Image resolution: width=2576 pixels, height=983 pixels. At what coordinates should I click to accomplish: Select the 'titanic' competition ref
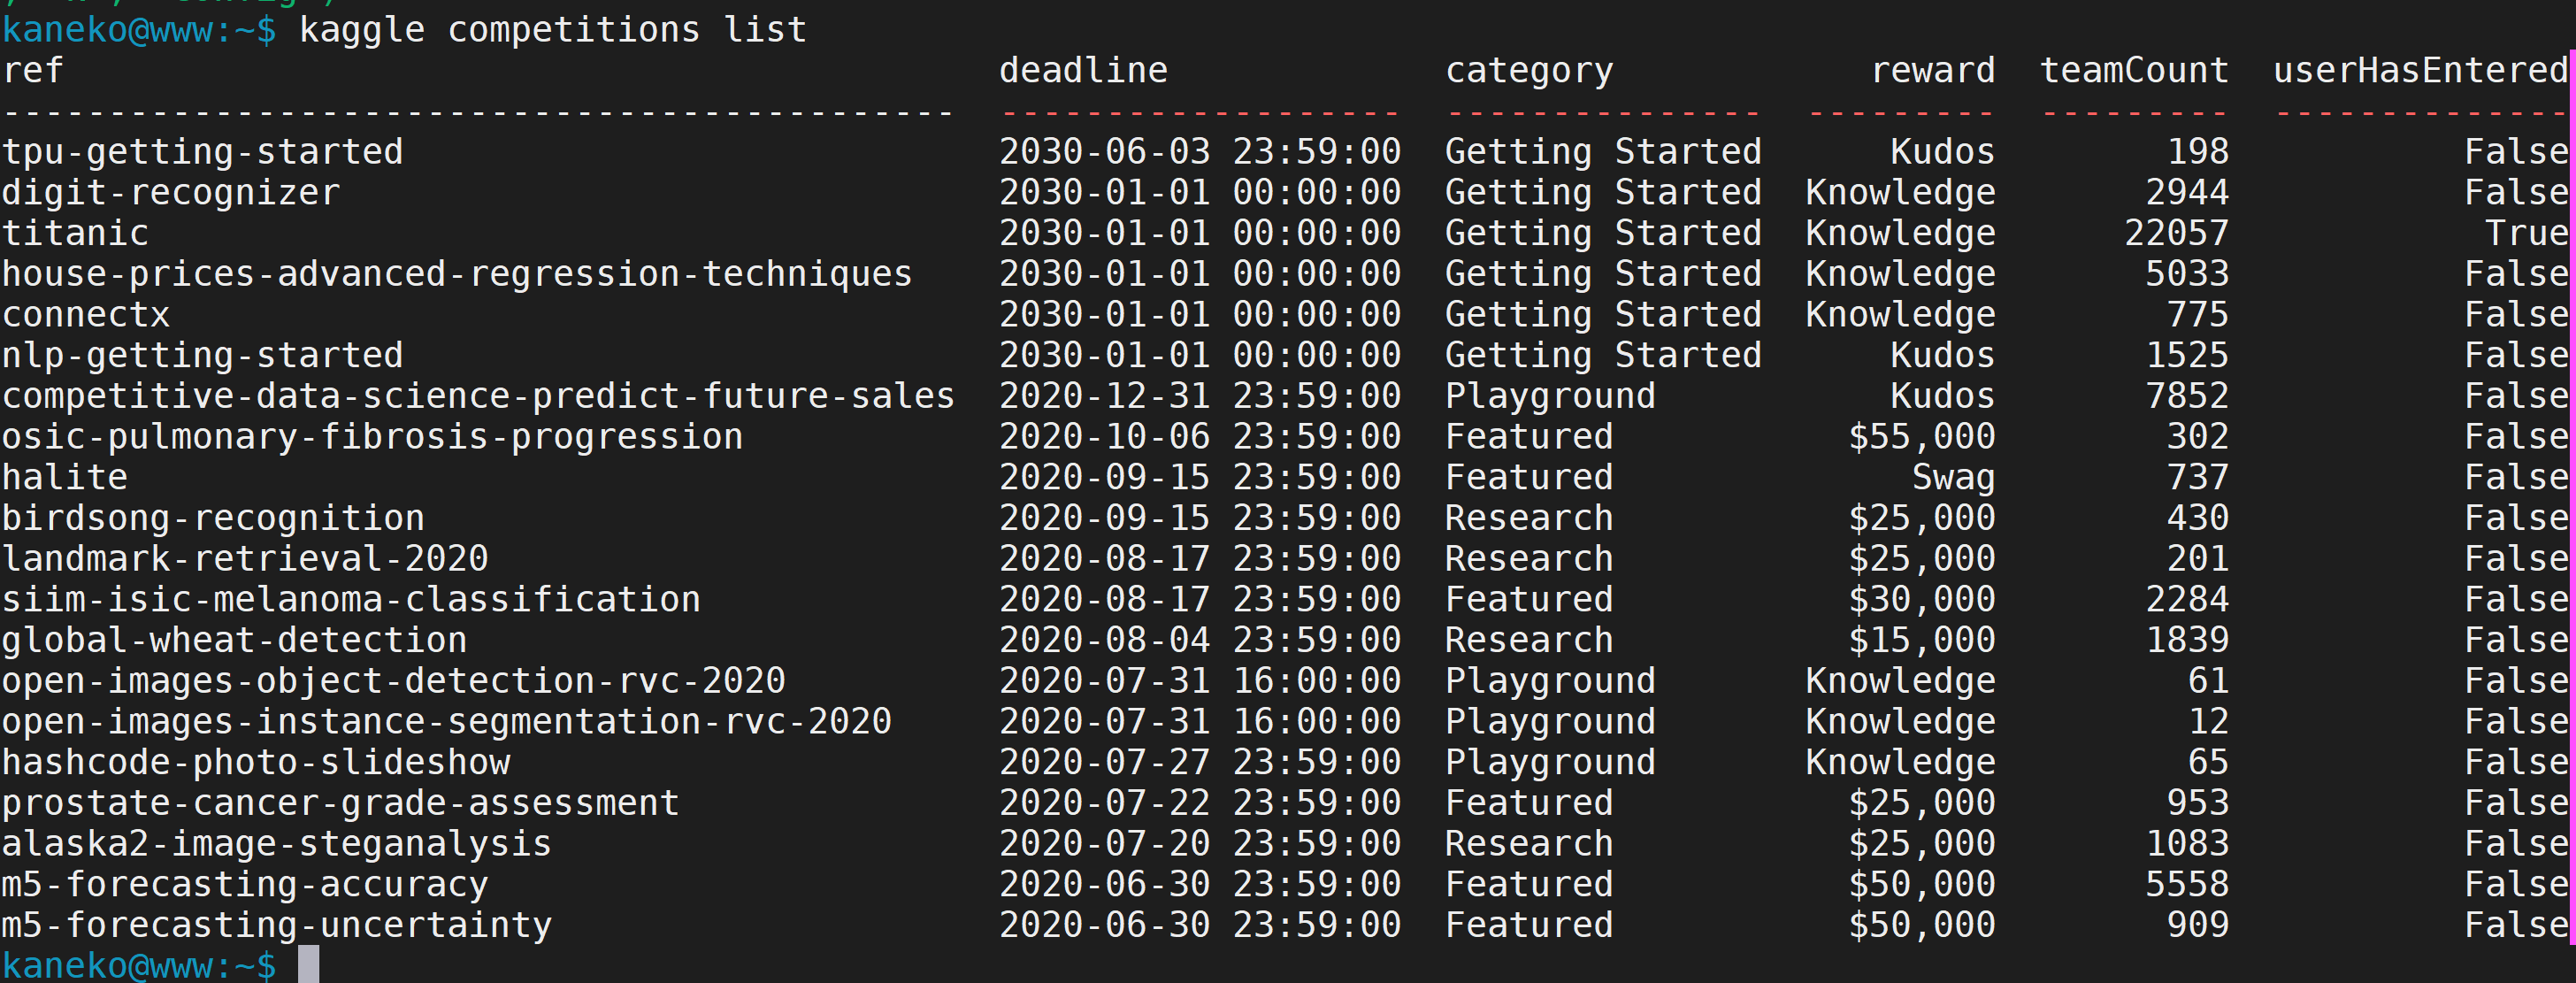tap(75, 234)
